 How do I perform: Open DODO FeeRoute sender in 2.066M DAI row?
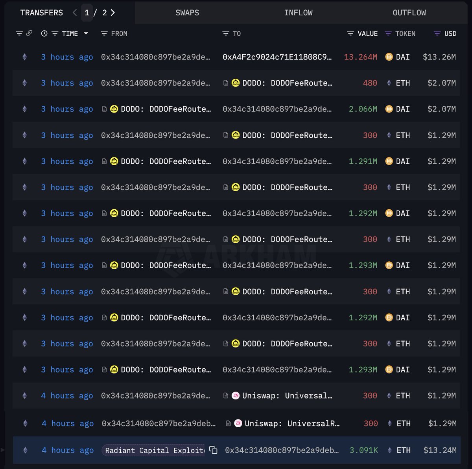click(x=166, y=109)
